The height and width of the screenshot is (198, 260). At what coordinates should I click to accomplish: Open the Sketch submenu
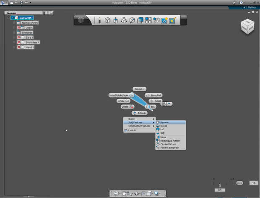(x=140, y=119)
